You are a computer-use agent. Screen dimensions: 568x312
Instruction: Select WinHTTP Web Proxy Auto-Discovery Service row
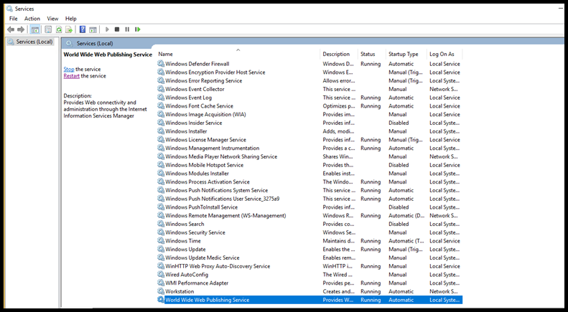point(309,266)
